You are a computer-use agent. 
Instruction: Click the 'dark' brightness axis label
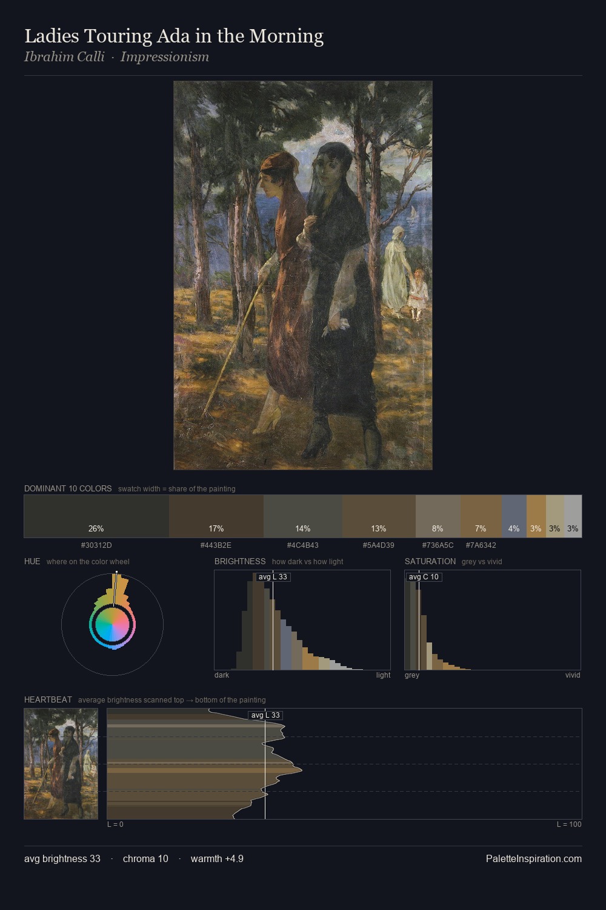(x=222, y=675)
